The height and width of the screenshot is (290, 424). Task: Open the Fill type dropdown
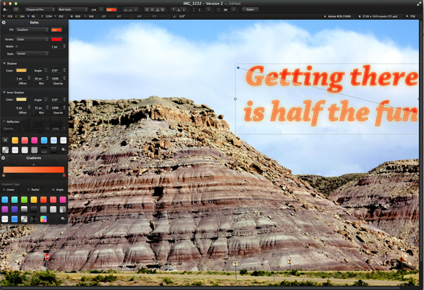pyautogui.click(x=32, y=30)
